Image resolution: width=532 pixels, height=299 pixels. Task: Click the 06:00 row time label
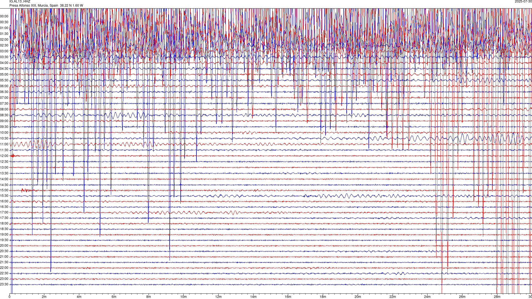[4, 86]
